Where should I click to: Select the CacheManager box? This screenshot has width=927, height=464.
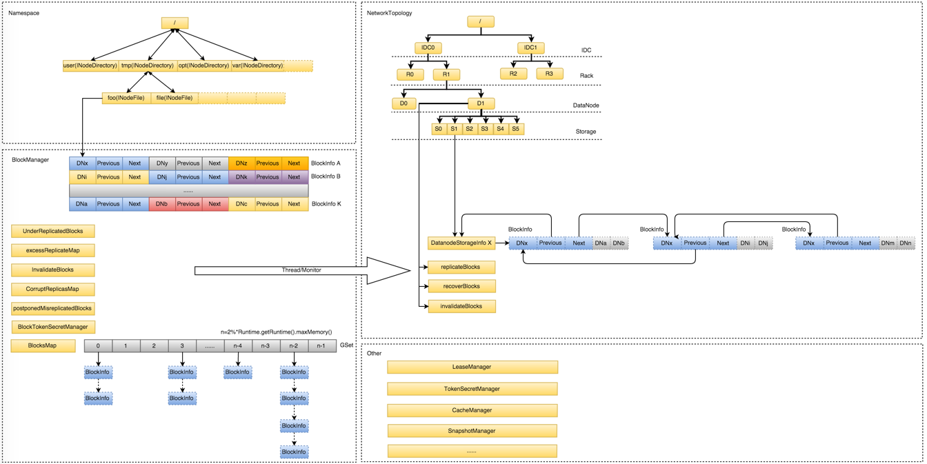pos(472,410)
